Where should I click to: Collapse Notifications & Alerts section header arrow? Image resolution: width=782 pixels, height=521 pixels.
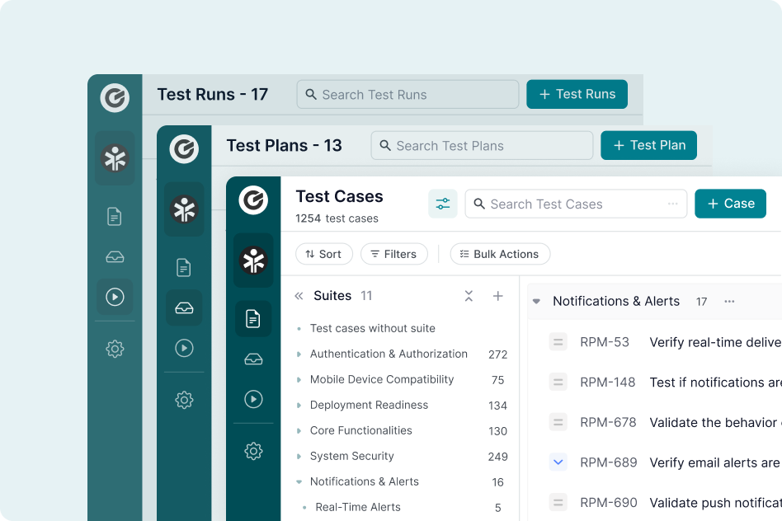tap(537, 301)
